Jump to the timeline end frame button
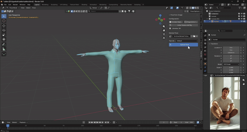This screenshot has width=247, height=132. pos(103,122)
